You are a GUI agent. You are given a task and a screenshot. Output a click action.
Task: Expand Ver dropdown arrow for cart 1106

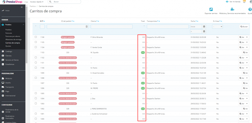tap(247, 37)
